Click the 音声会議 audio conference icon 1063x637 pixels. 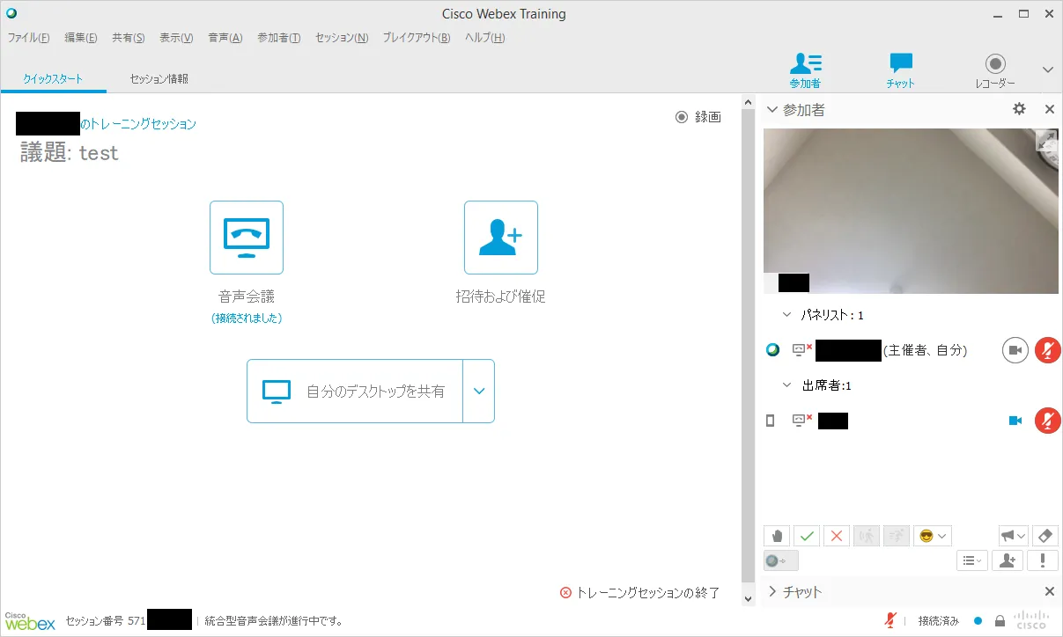[247, 238]
